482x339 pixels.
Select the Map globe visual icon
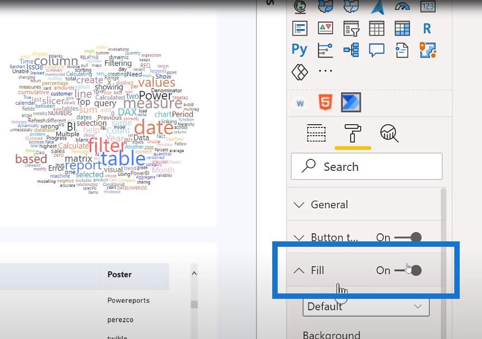(x=300, y=6)
